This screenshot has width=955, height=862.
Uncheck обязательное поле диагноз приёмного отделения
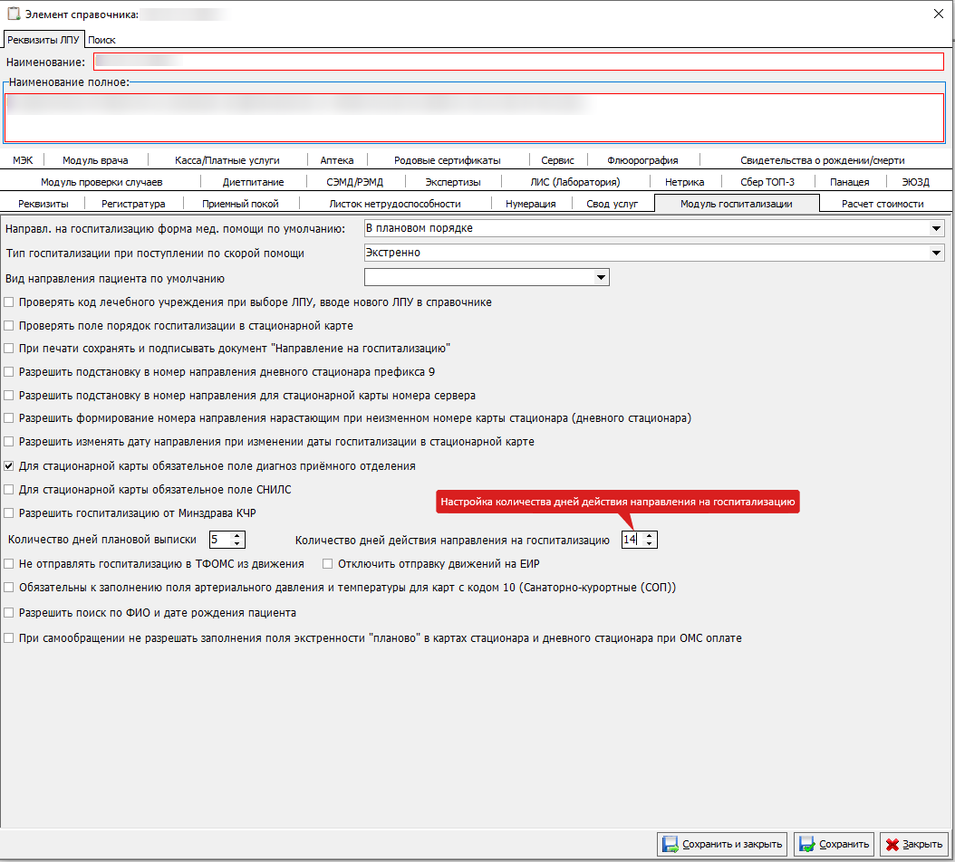(8, 465)
